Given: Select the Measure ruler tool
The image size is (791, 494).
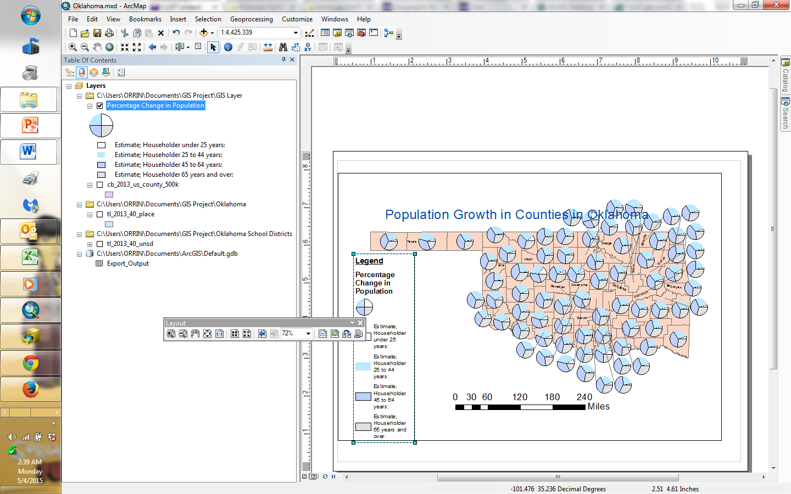Looking at the screenshot, I should pyautogui.click(x=268, y=47).
